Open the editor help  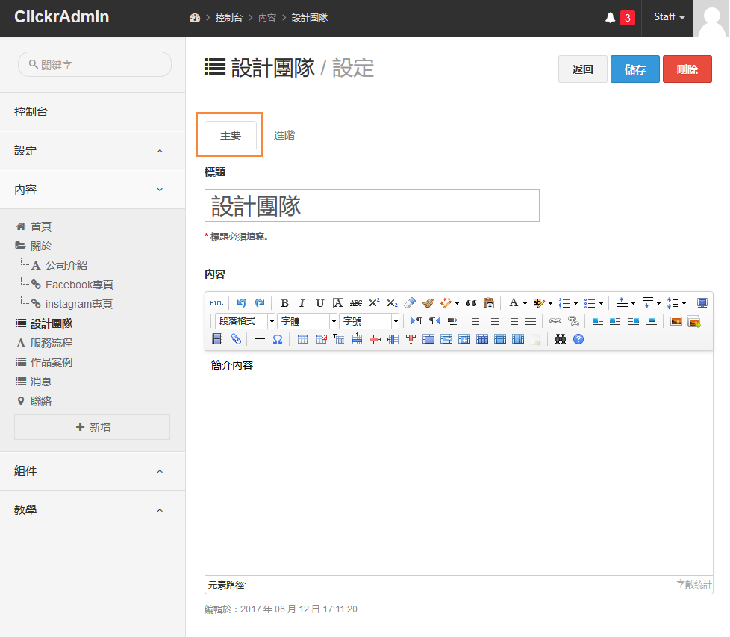578,339
